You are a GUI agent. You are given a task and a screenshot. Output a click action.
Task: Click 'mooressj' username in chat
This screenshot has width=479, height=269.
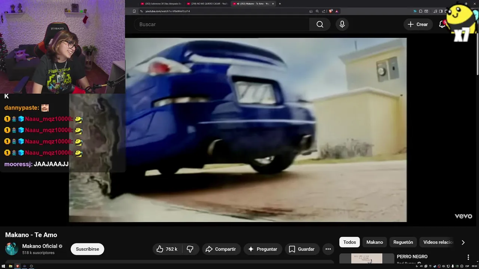[x=18, y=164]
